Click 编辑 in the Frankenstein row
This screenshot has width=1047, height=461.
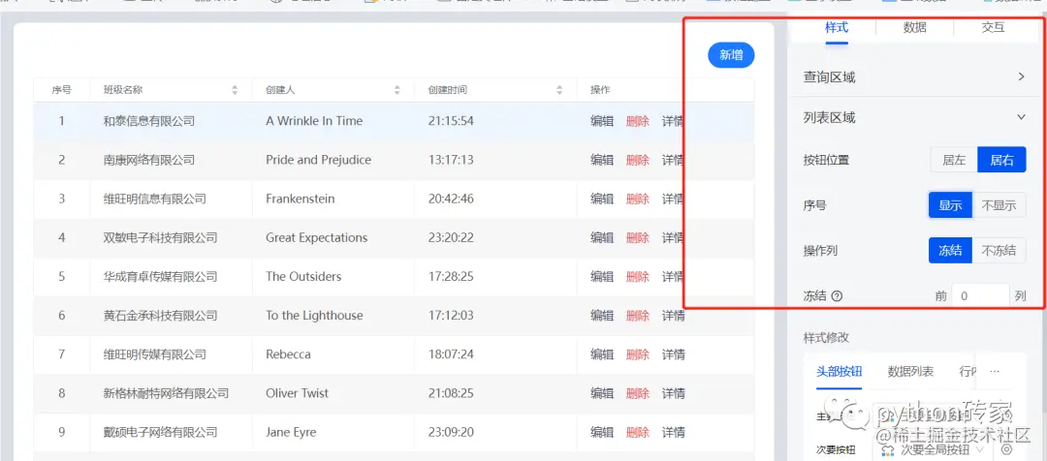click(602, 199)
